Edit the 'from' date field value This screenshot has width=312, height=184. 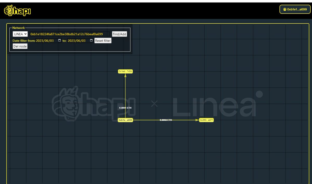[x=49, y=41]
